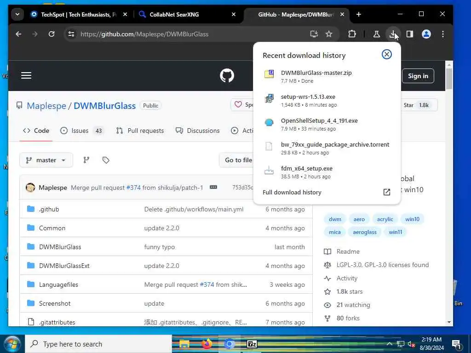Screen dimensions: 471x353
Task: View tags via the tag icon
Action: point(106,160)
